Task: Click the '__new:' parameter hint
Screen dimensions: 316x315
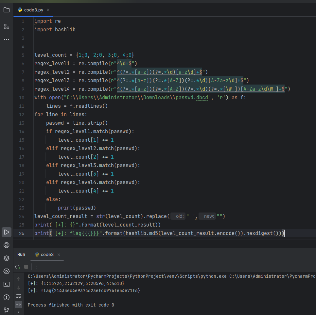Action: 207,216
